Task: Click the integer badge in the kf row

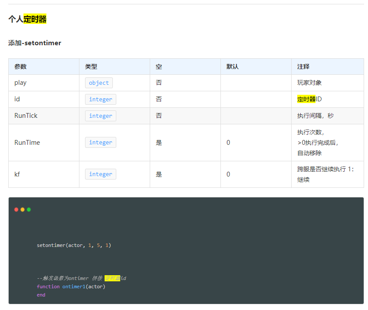Action: tap(100, 174)
